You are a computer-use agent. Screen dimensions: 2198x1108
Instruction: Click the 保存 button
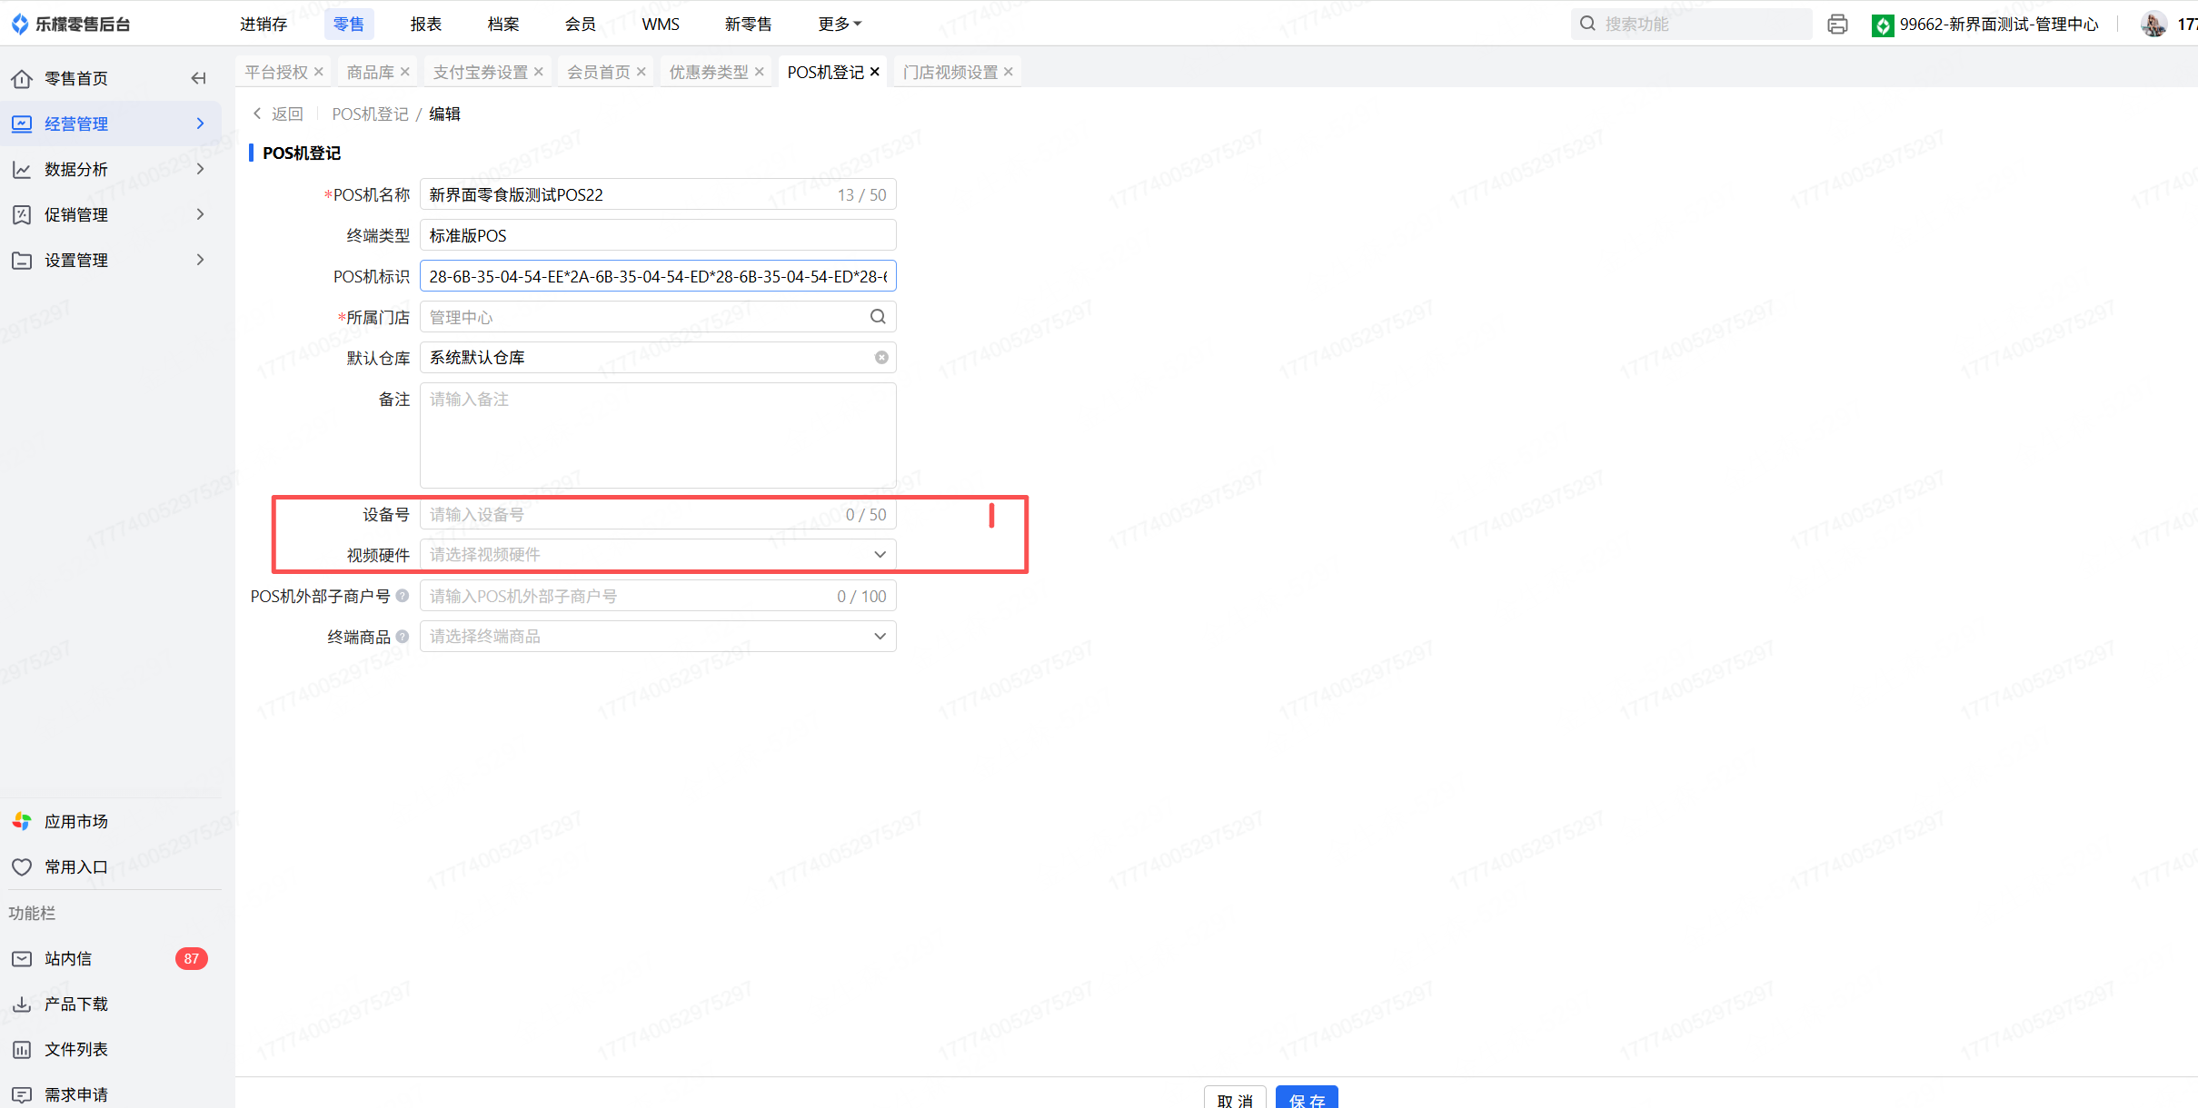coord(1306,1099)
